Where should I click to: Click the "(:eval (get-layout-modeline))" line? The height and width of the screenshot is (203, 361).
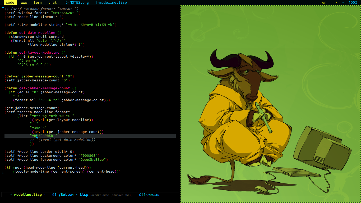[x=62, y=120]
